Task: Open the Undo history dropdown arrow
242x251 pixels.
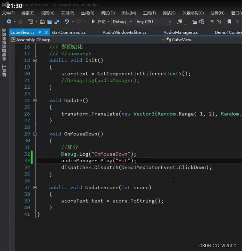Action: [73, 22]
